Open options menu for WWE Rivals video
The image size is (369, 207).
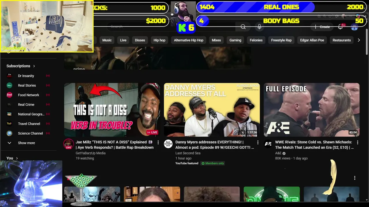357,142
